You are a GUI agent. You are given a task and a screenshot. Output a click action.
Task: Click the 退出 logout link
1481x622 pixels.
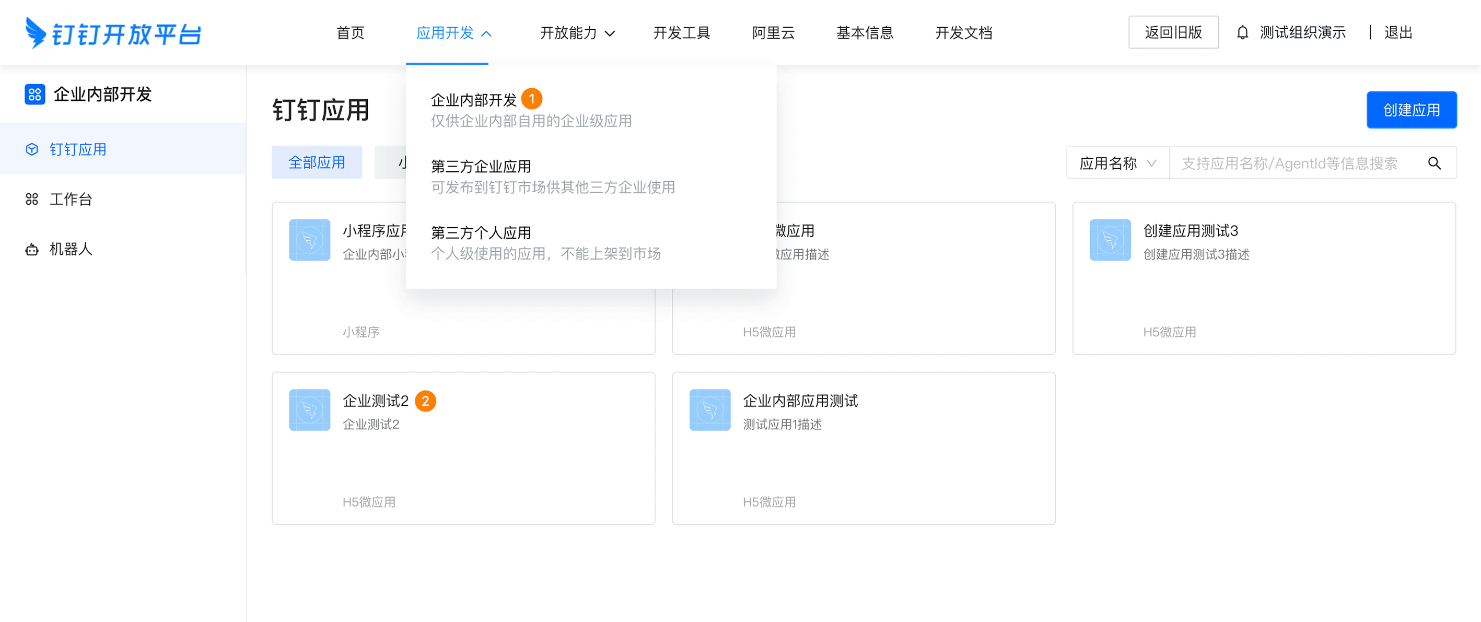point(1397,33)
